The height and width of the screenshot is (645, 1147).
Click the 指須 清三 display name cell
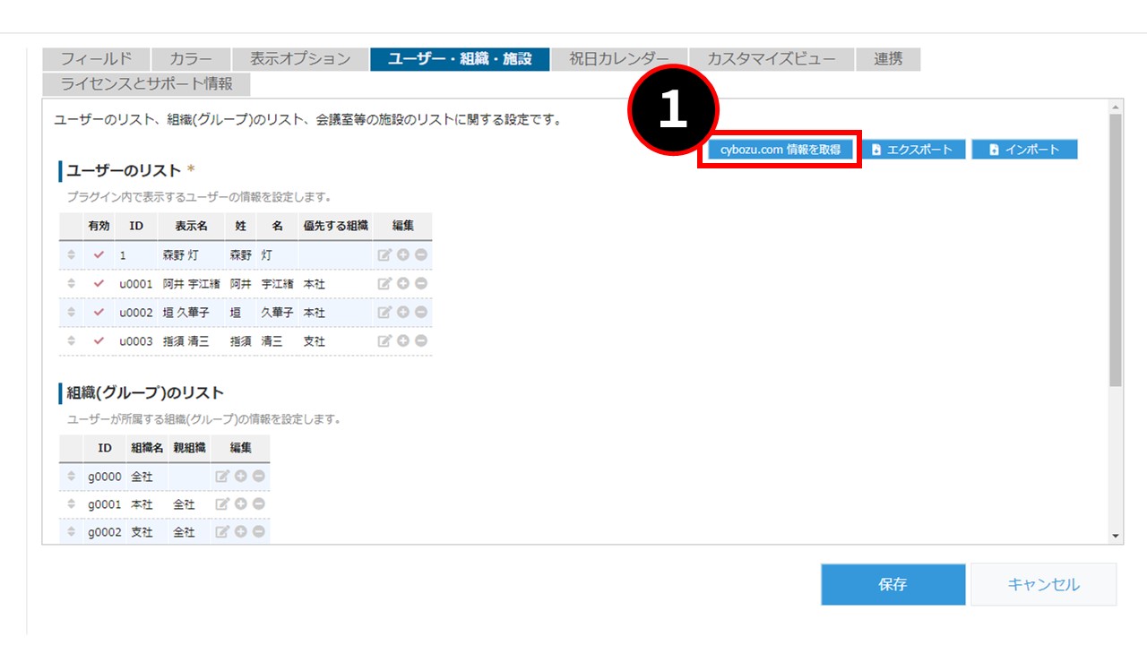pos(191,341)
